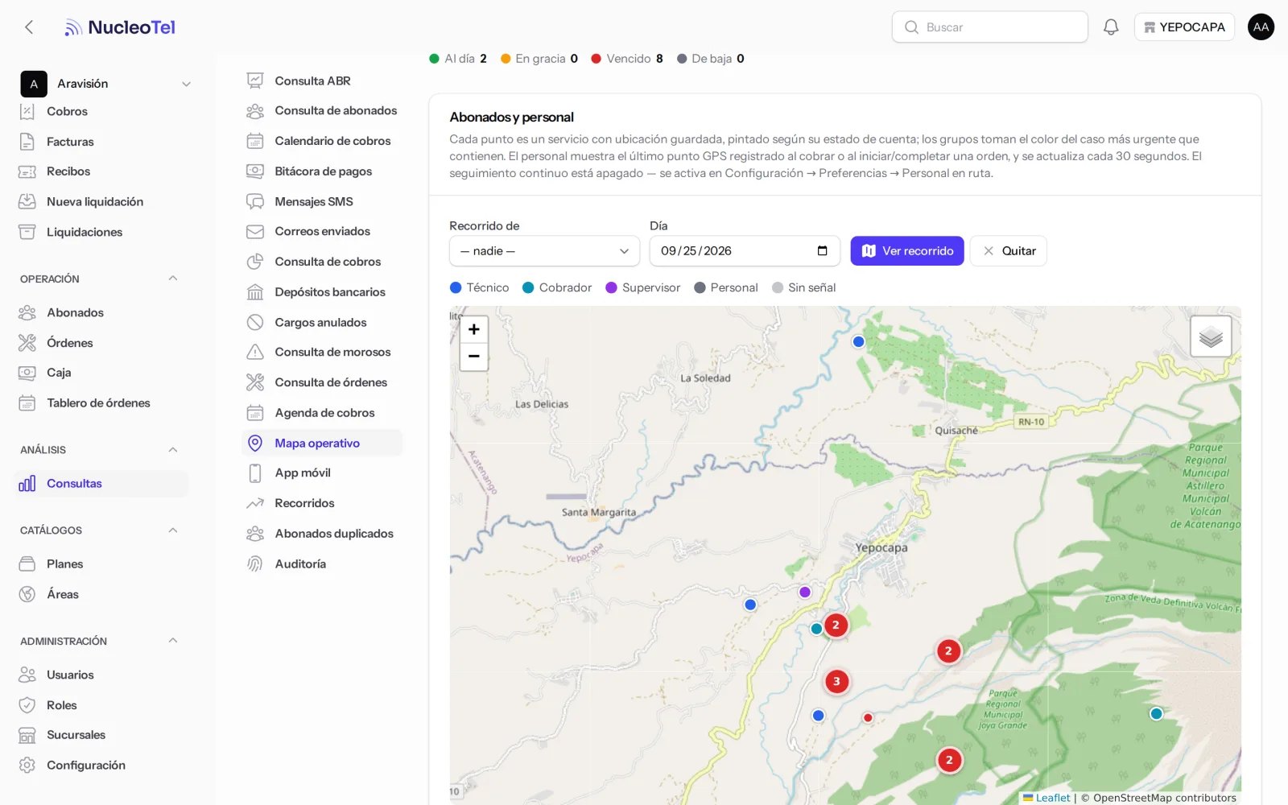Collapse the OPERACIÓN section
This screenshot has height=805, width=1288.
click(172, 279)
